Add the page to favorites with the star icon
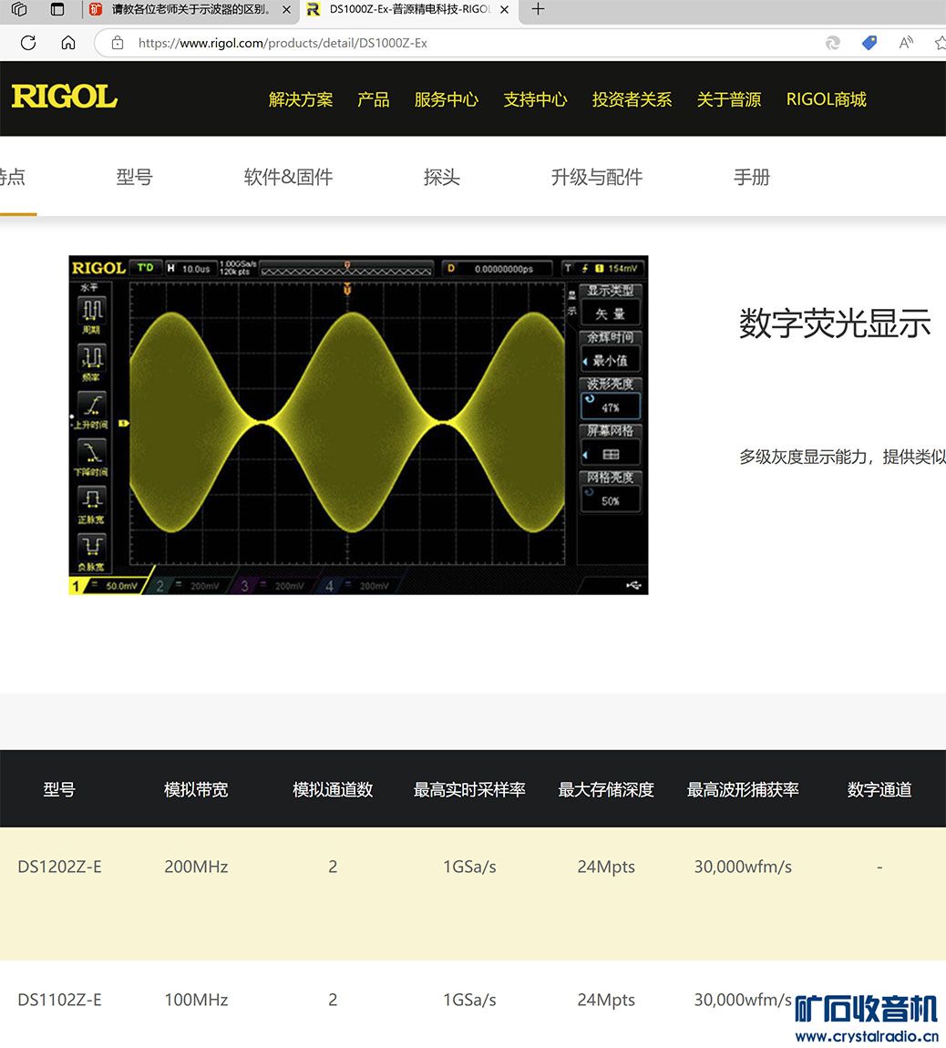Screen dimensions: 946x1048 point(940,43)
